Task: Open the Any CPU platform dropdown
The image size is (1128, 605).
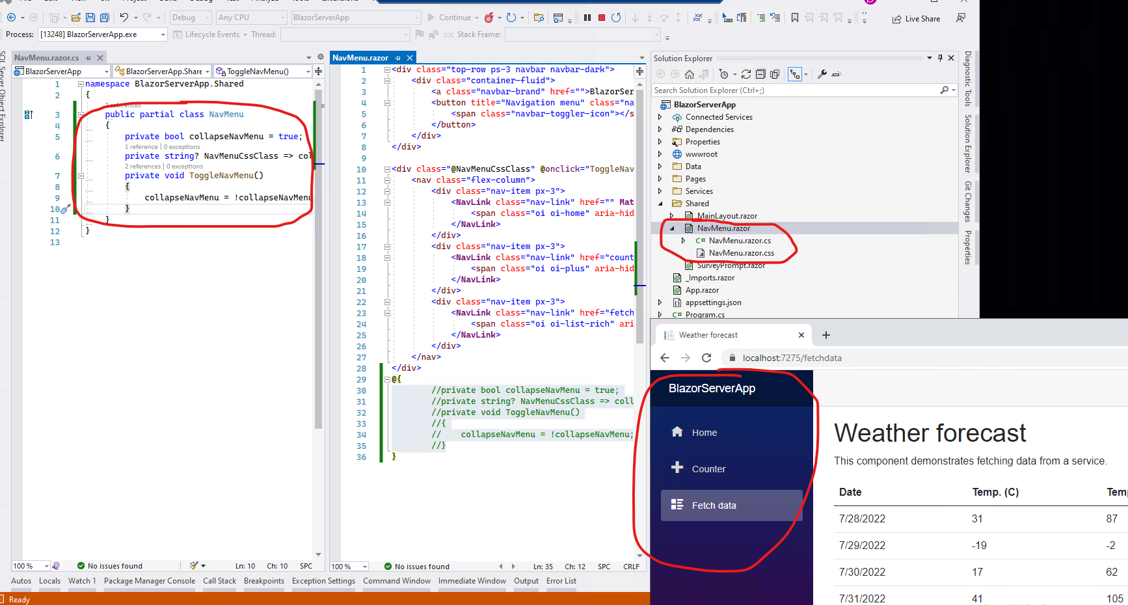Action: (x=252, y=18)
